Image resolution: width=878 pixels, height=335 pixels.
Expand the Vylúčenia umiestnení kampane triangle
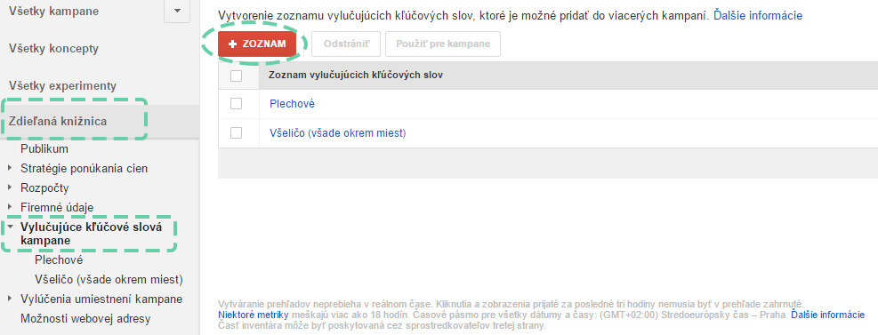pos(10,299)
